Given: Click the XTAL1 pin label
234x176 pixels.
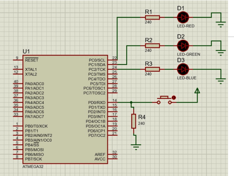Looking at the screenshot, I should [x=31, y=70].
